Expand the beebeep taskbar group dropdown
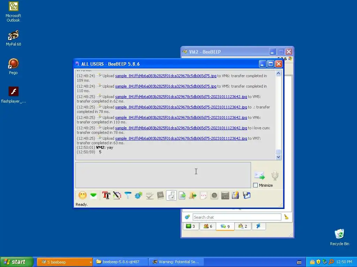The height and width of the screenshot is (267, 357). [x=91, y=262]
